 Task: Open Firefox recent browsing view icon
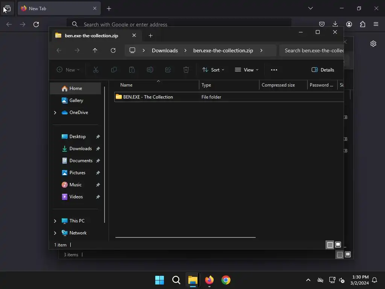(7, 9)
